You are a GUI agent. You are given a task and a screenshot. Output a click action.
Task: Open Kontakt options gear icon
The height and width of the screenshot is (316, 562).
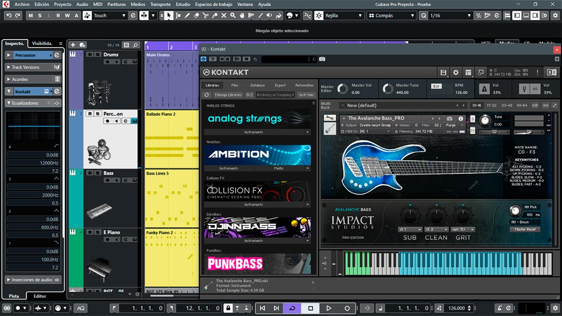[456, 73]
